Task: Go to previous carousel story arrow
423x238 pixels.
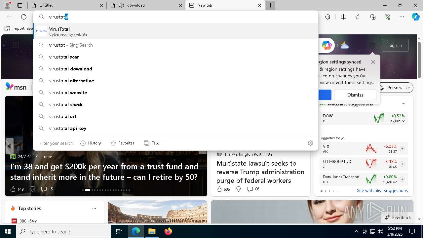Action: (x=9, y=146)
